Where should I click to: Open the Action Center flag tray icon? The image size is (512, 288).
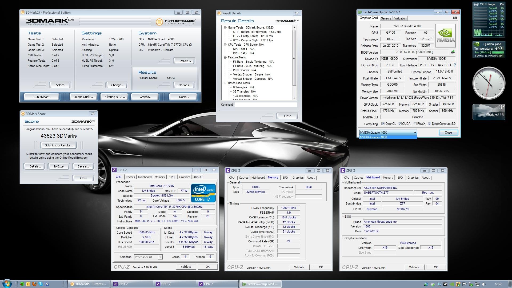click(x=464, y=284)
